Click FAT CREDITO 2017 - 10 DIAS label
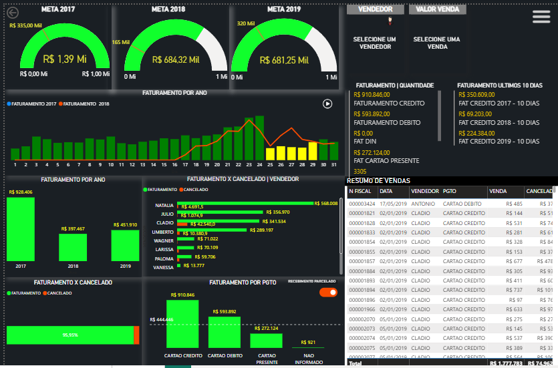The height and width of the screenshot is (368, 558). 499,104
